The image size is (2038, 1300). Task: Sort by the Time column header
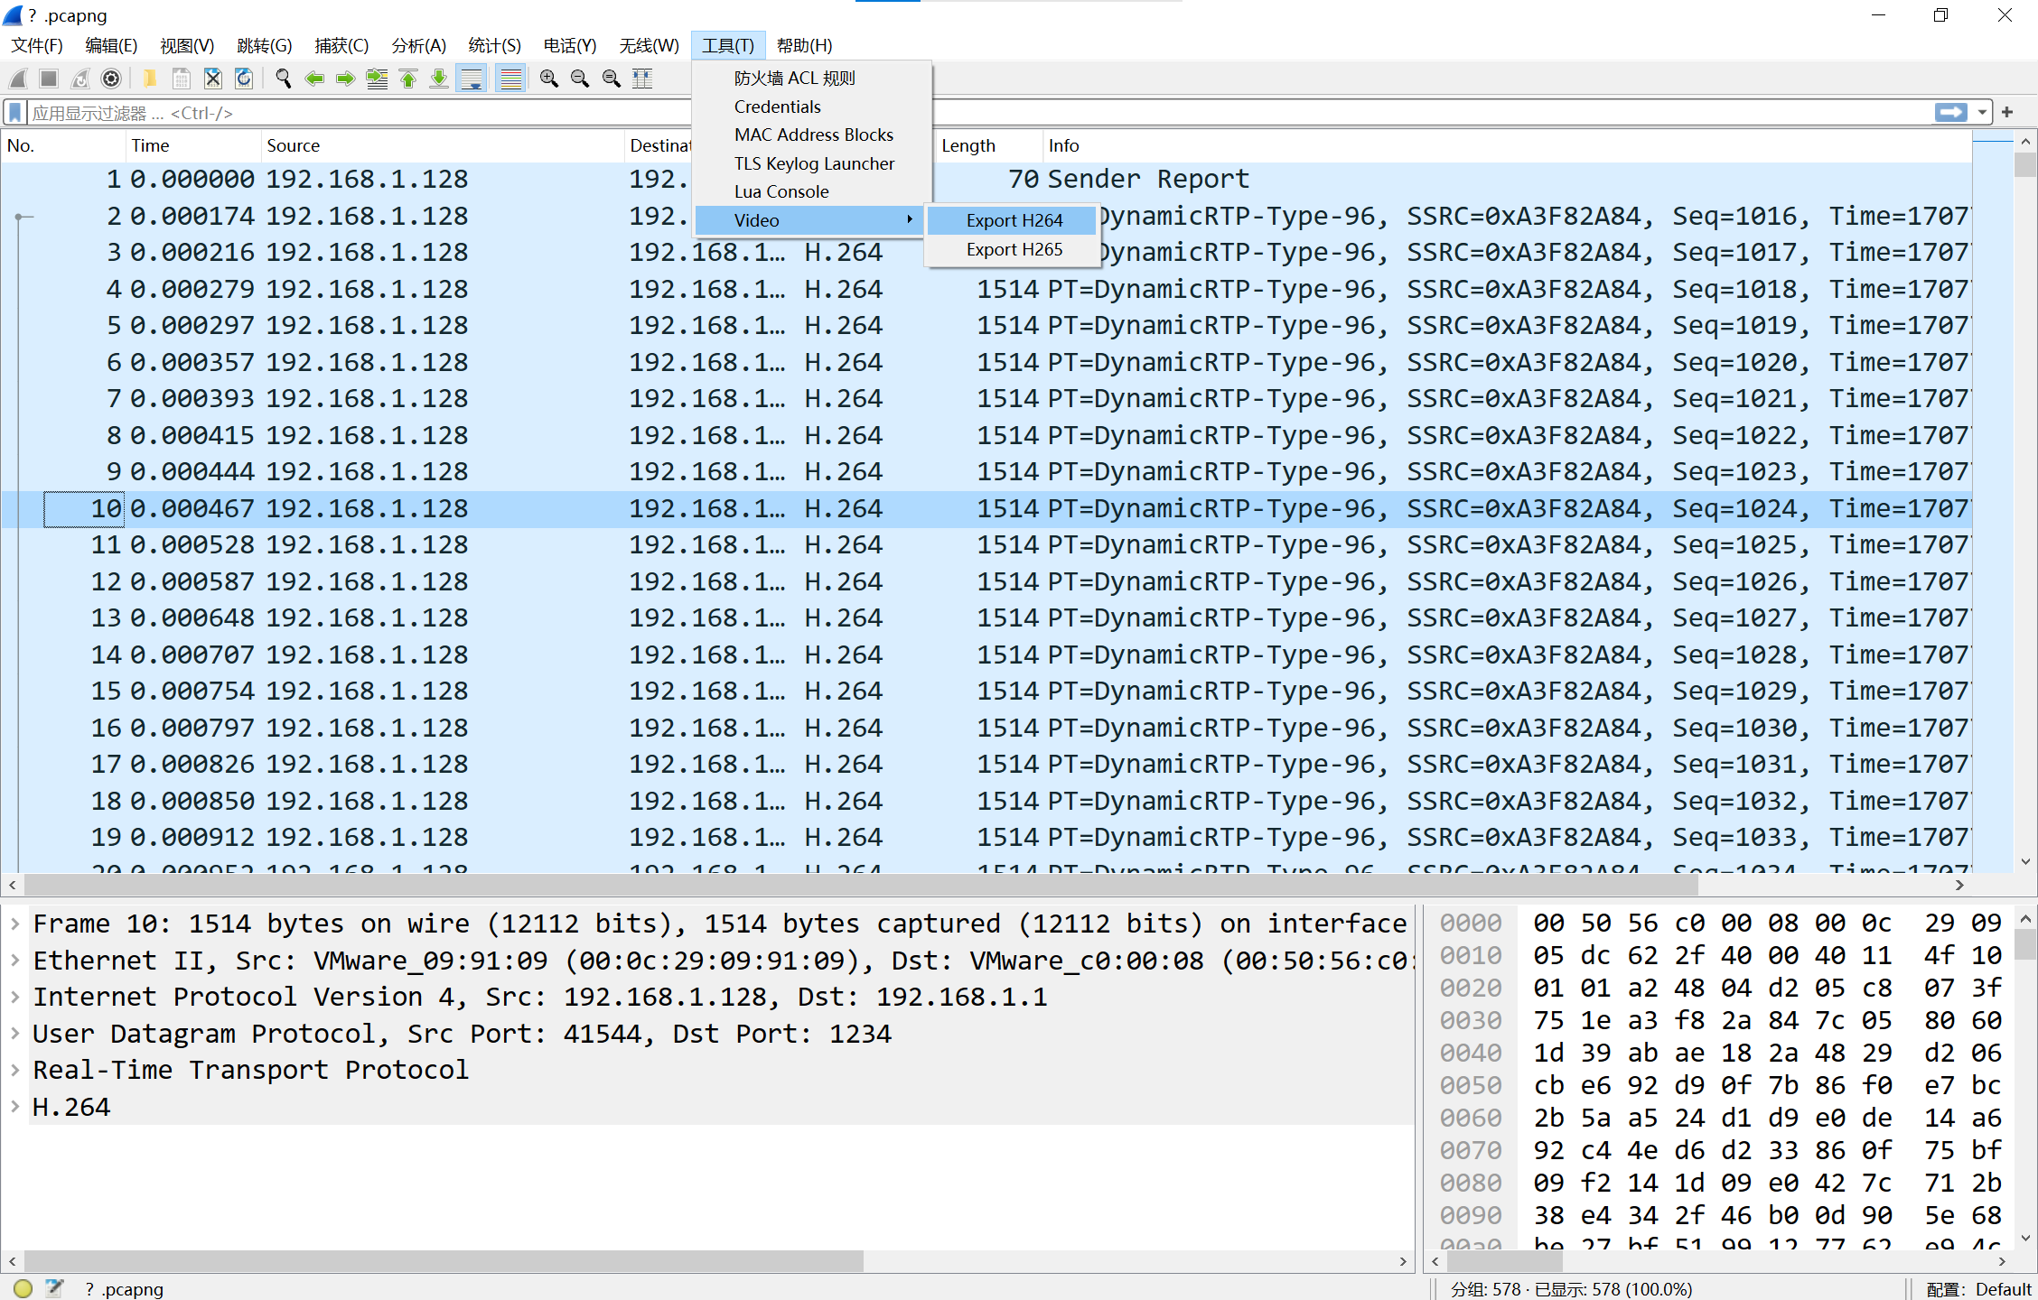point(193,145)
